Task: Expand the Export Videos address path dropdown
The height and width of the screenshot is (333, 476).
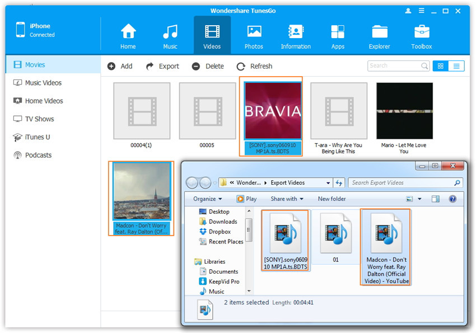Action: (x=328, y=183)
